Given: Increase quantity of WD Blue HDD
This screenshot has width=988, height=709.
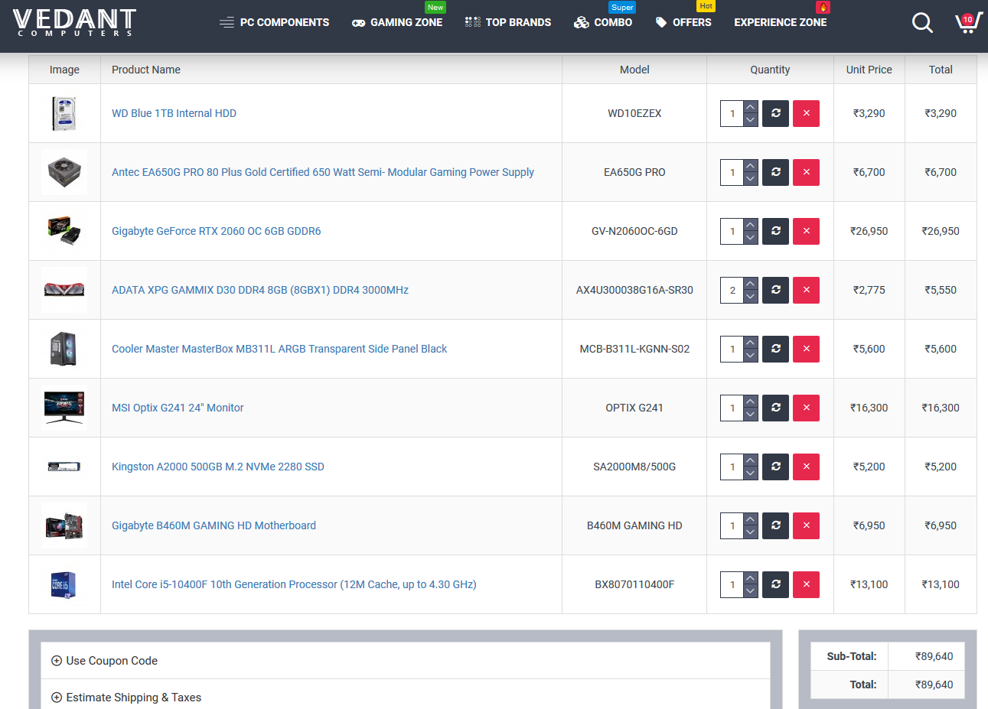Looking at the screenshot, I should (x=751, y=107).
